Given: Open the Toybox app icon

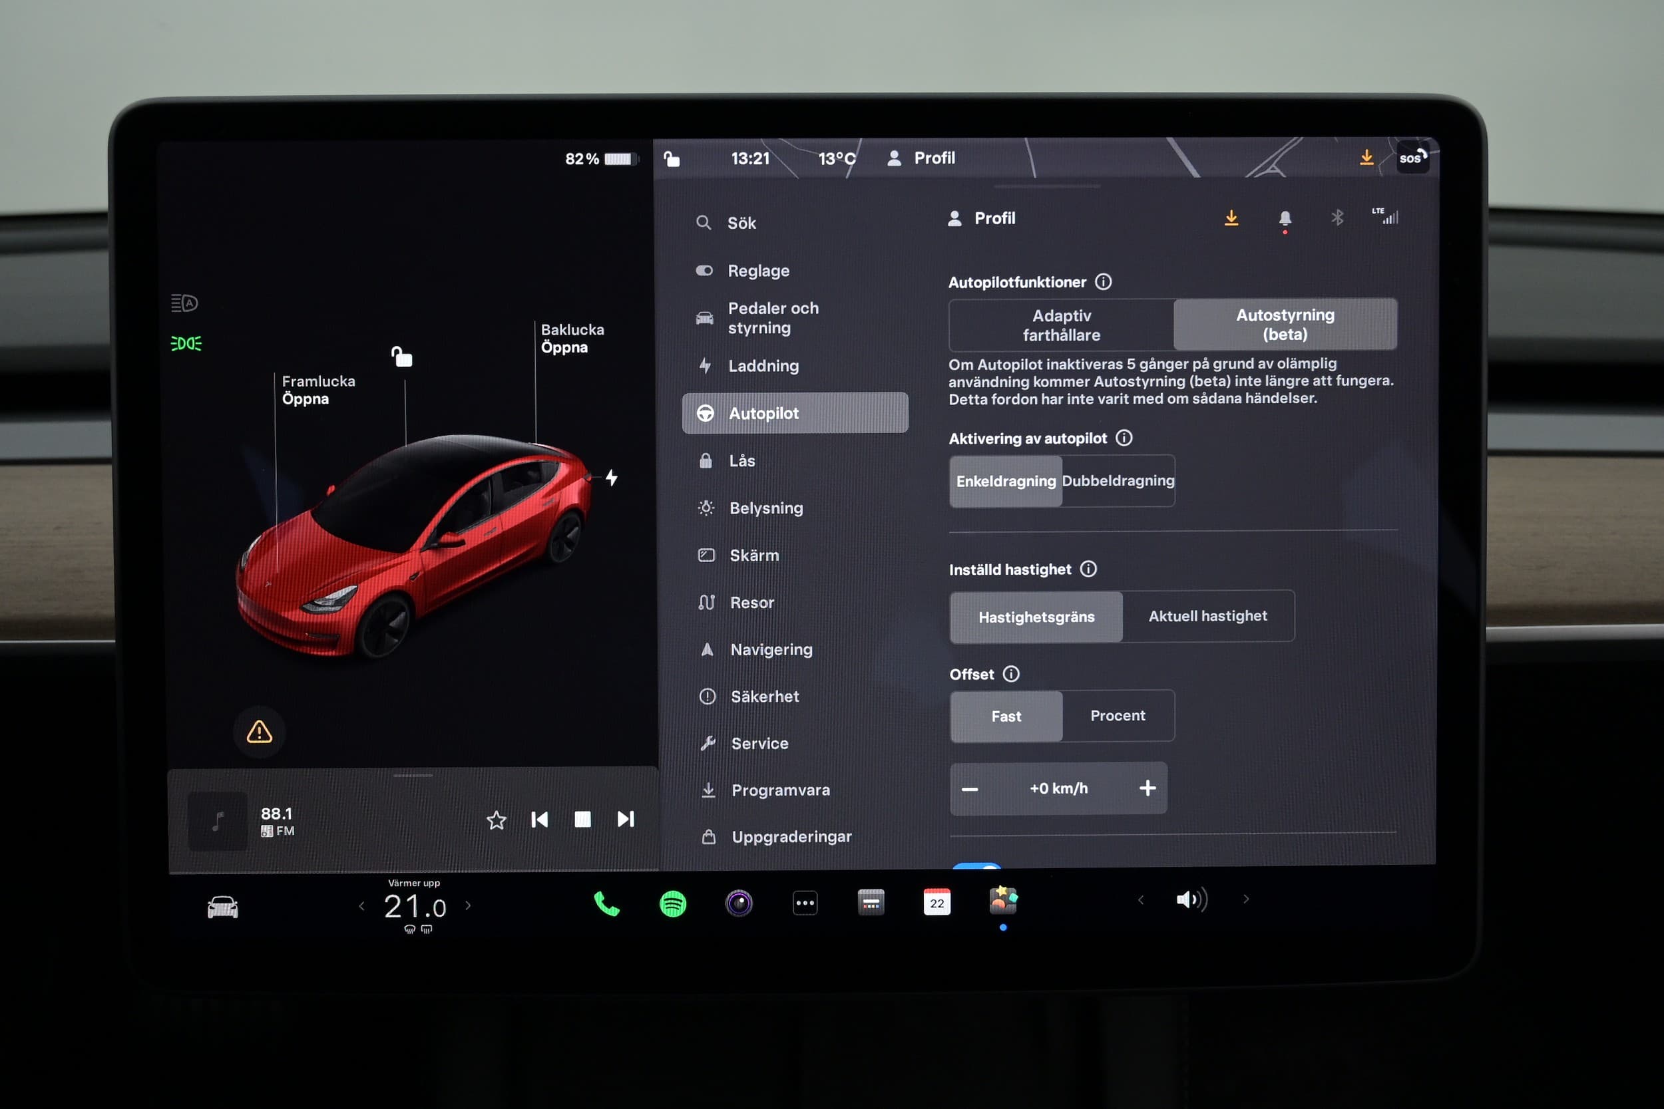Looking at the screenshot, I should click(x=1002, y=900).
